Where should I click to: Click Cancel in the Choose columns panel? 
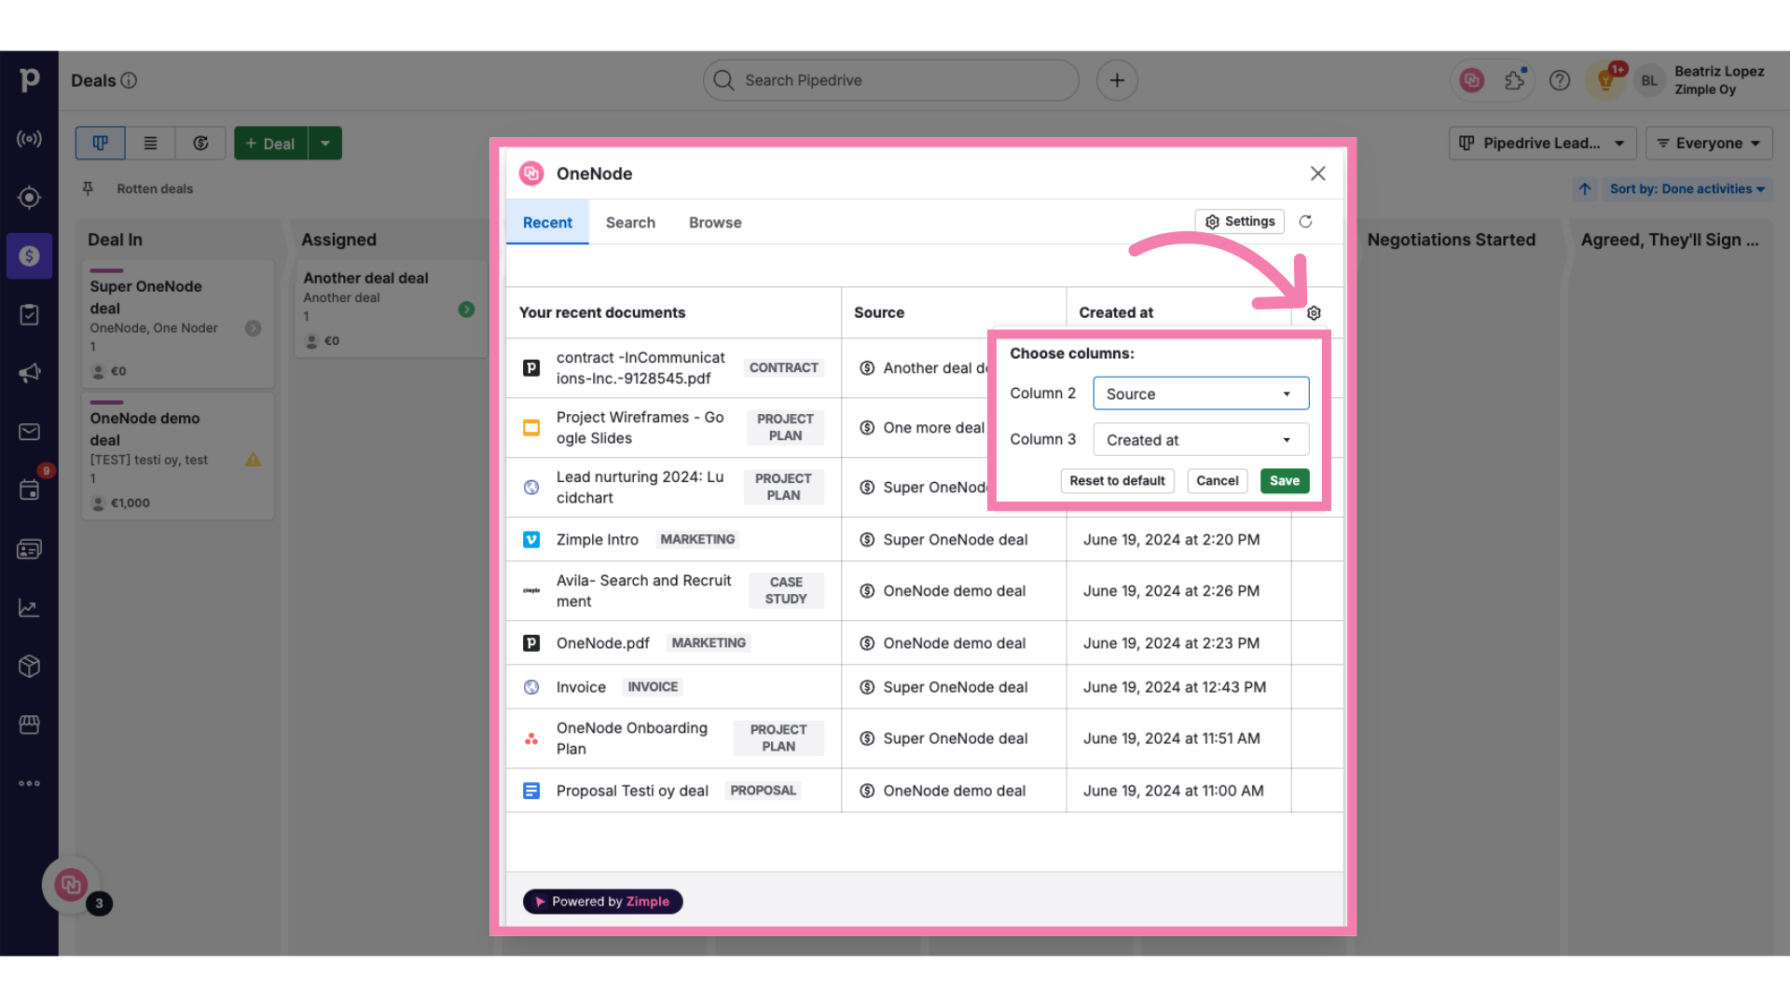point(1217,481)
